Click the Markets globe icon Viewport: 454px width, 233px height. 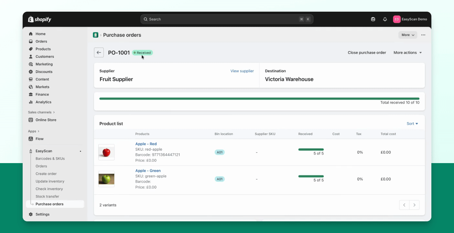(x=31, y=87)
